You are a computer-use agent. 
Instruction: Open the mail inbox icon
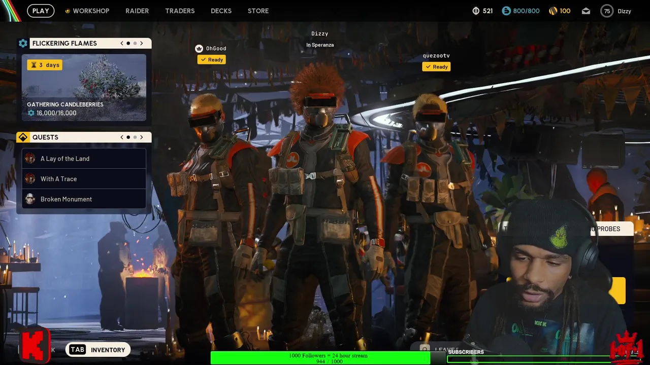(586, 11)
